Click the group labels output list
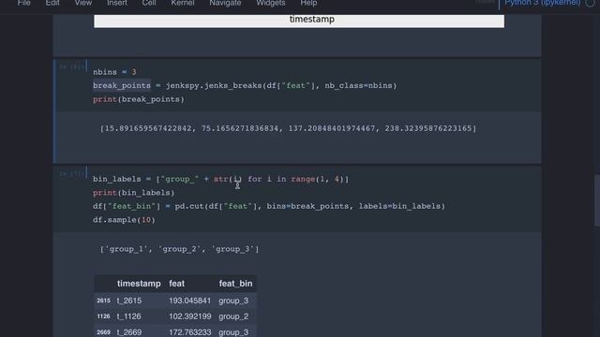The image size is (600, 337). pos(179,249)
